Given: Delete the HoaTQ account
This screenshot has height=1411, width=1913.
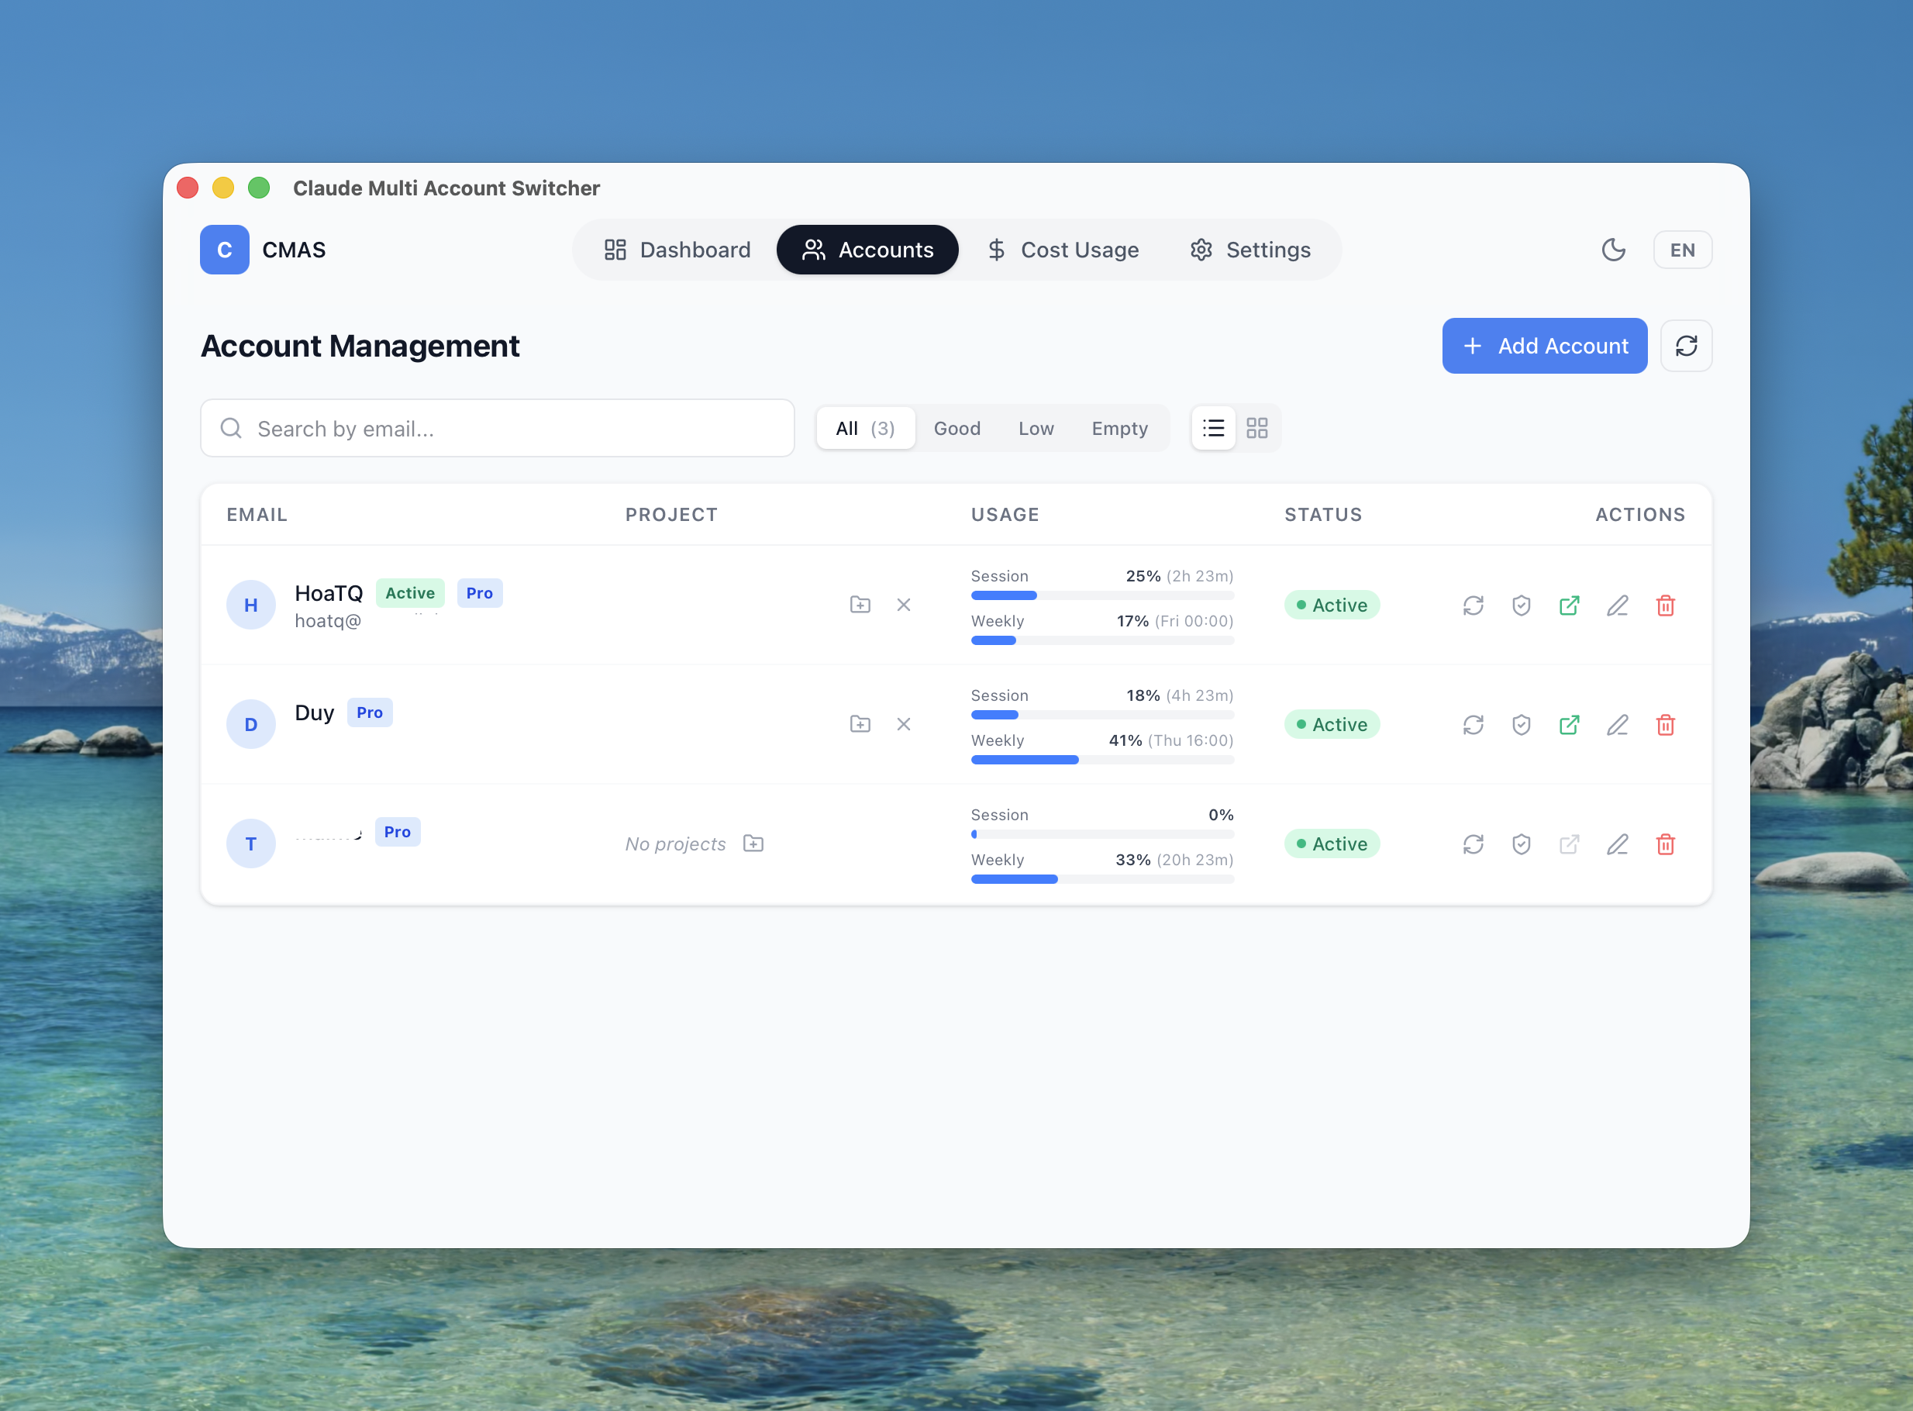Looking at the screenshot, I should [x=1665, y=605].
